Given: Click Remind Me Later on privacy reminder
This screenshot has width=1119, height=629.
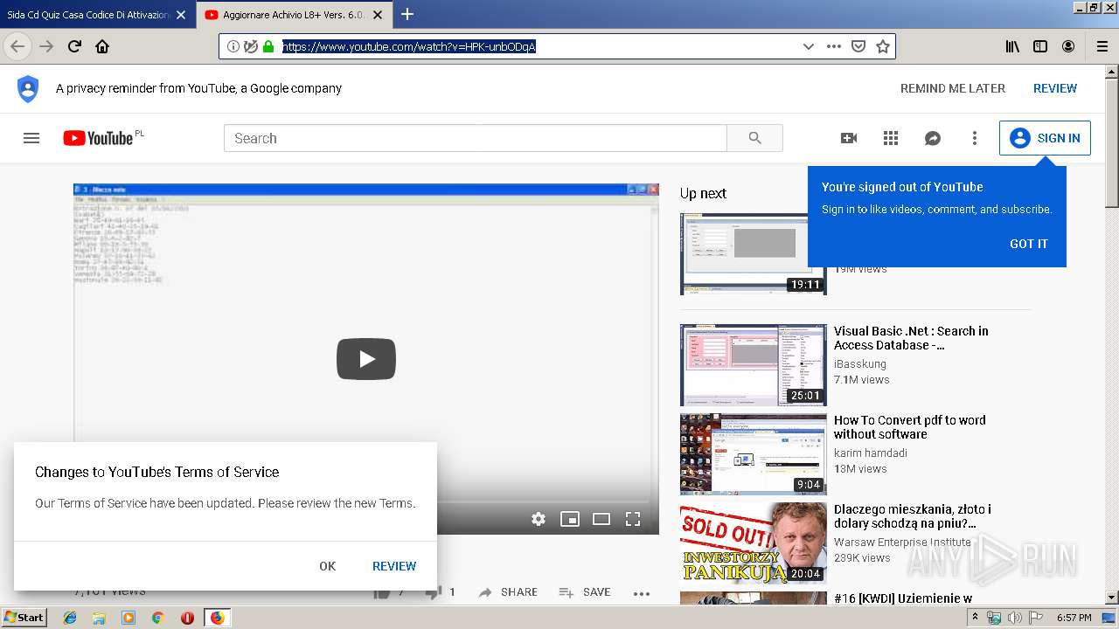Looking at the screenshot, I should tap(953, 88).
